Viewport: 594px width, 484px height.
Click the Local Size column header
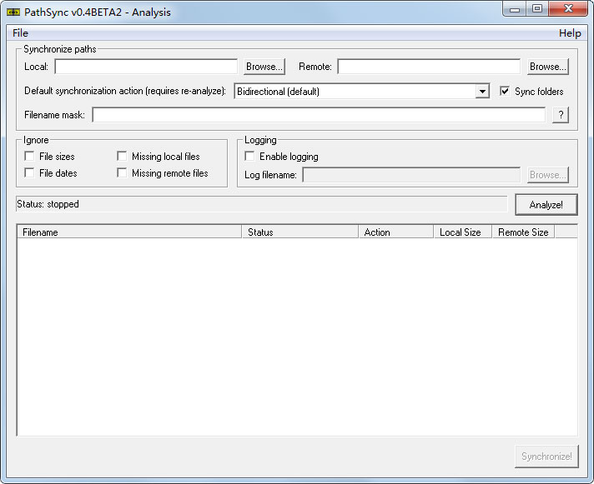pyautogui.click(x=461, y=232)
